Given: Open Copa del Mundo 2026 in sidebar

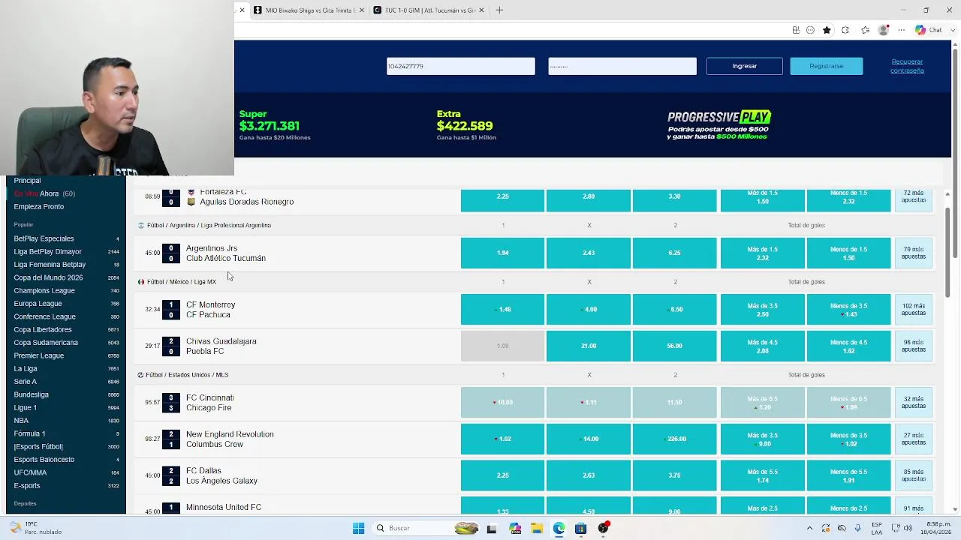Looking at the screenshot, I should [x=66, y=277].
